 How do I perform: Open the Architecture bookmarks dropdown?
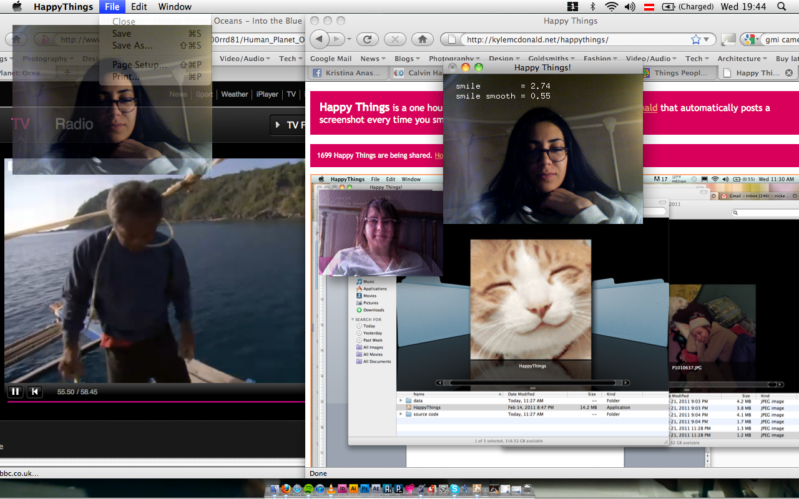pos(742,59)
